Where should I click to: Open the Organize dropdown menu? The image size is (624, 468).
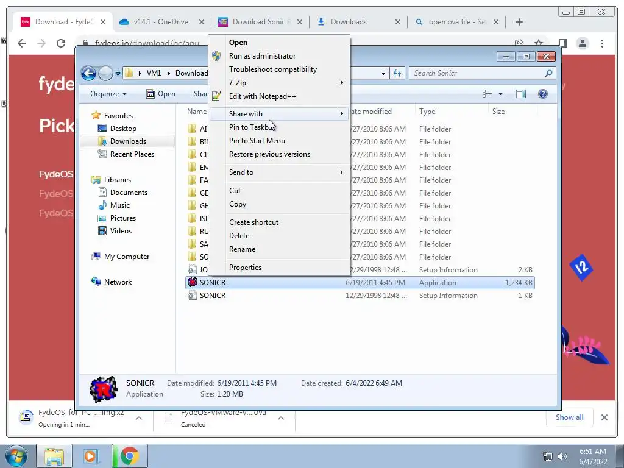coord(108,94)
